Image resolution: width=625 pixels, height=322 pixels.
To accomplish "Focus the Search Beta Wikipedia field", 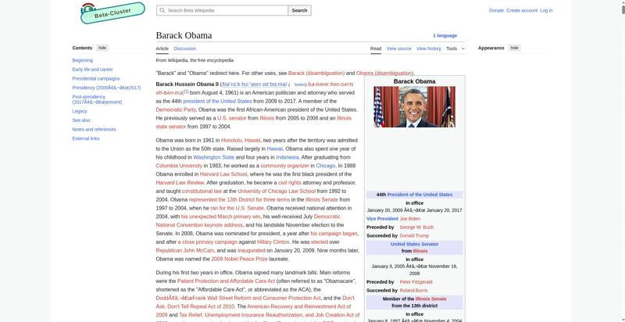I will coord(222,10).
